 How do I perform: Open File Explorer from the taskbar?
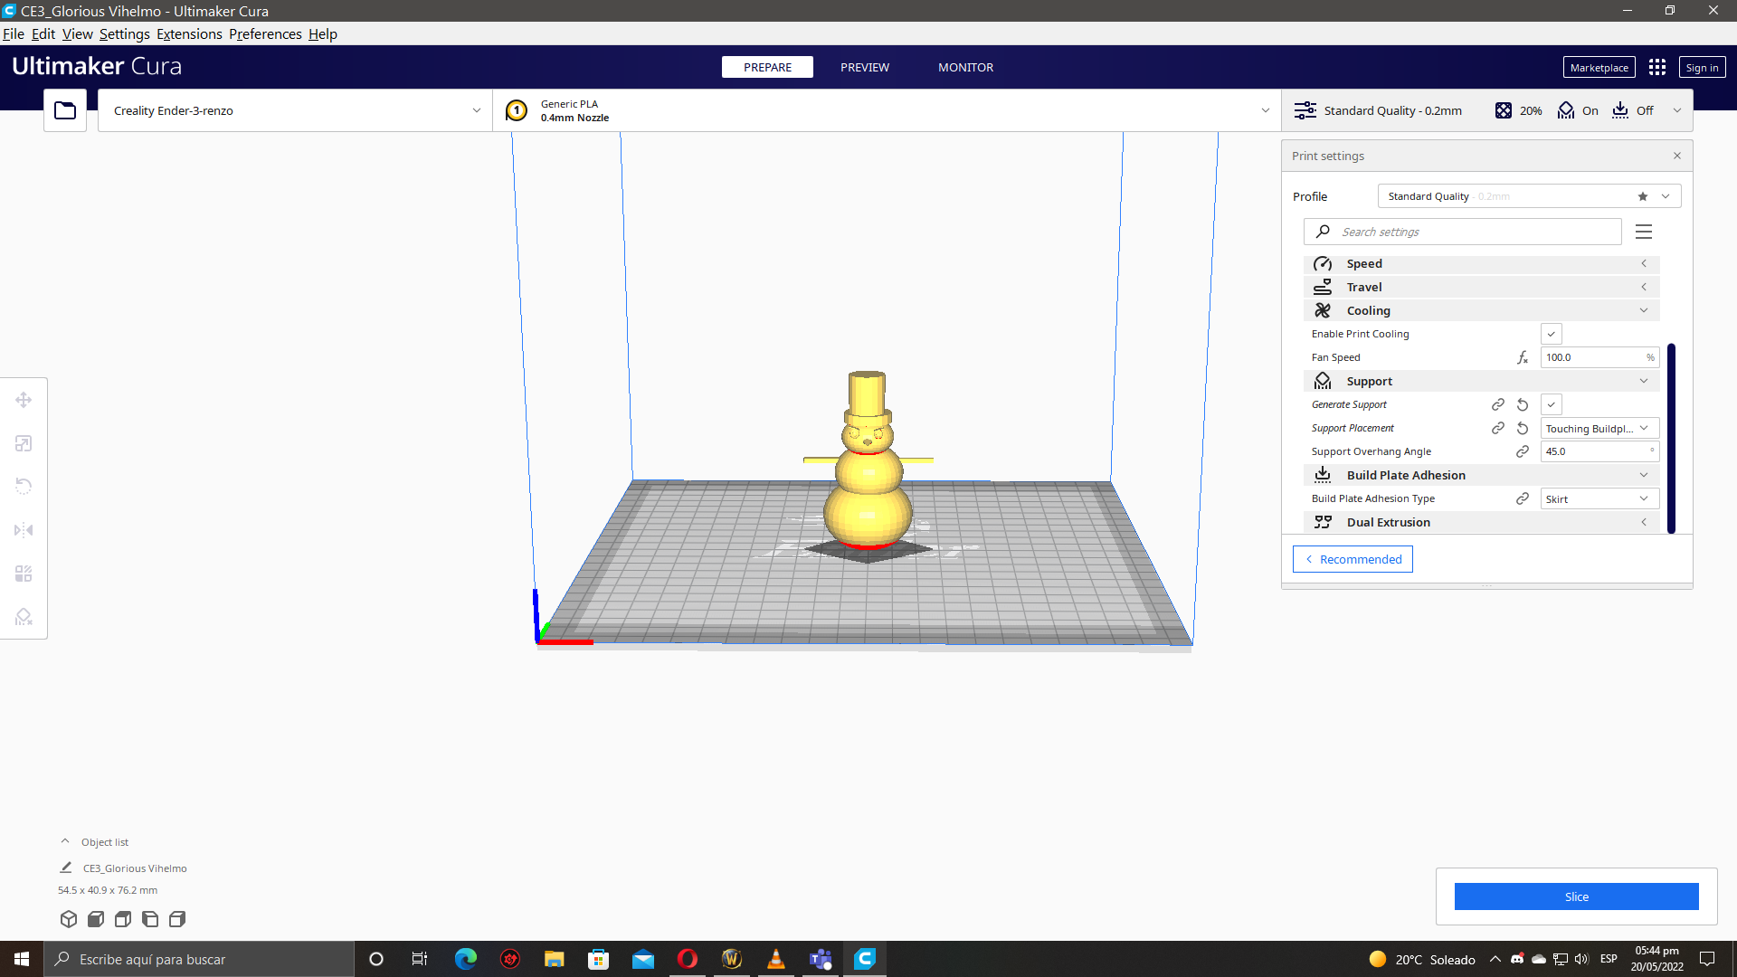(555, 959)
